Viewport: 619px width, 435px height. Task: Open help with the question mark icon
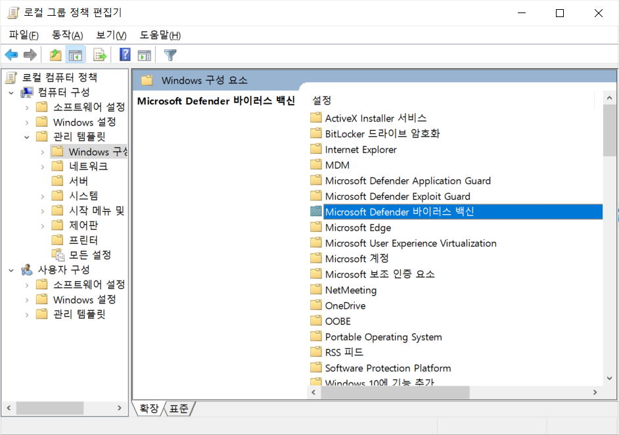(x=125, y=55)
